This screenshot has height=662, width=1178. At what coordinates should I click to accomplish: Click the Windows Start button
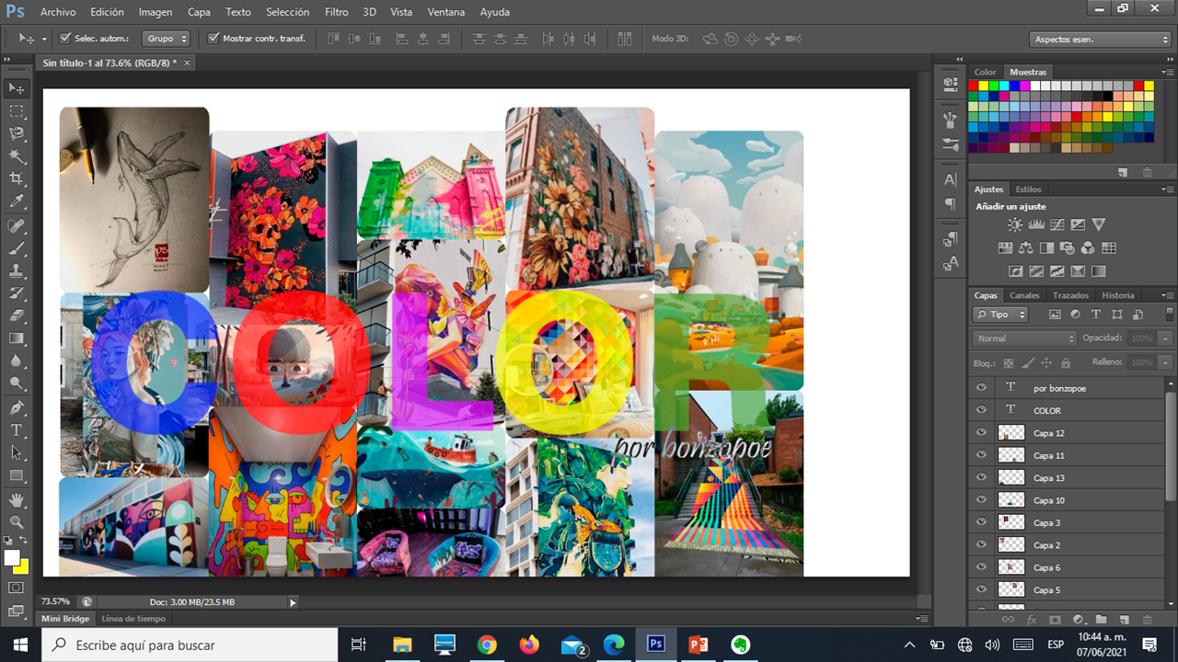click(x=20, y=645)
